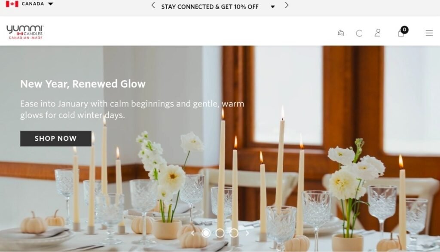Go home via the Yummi Candles logo

pos(25,32)
